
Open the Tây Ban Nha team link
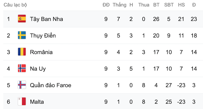pos(46,19)
